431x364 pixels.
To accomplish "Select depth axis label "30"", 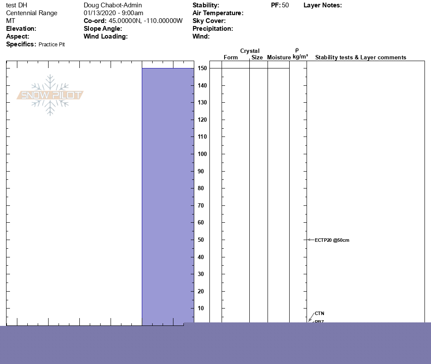I will pyautogui.click(x=201, y=274).
